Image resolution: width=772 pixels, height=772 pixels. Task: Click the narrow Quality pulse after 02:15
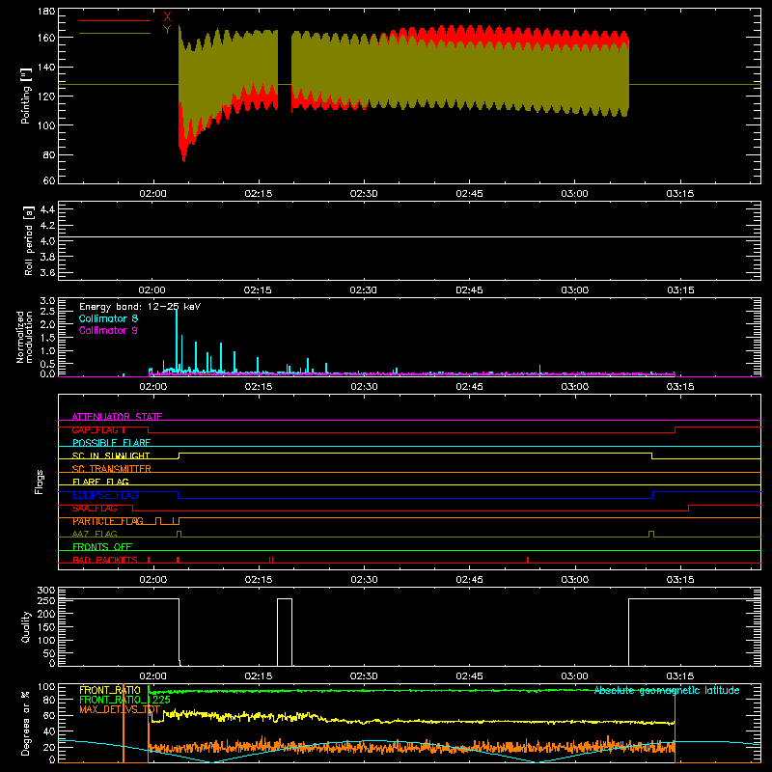click(x=285, y=632)
